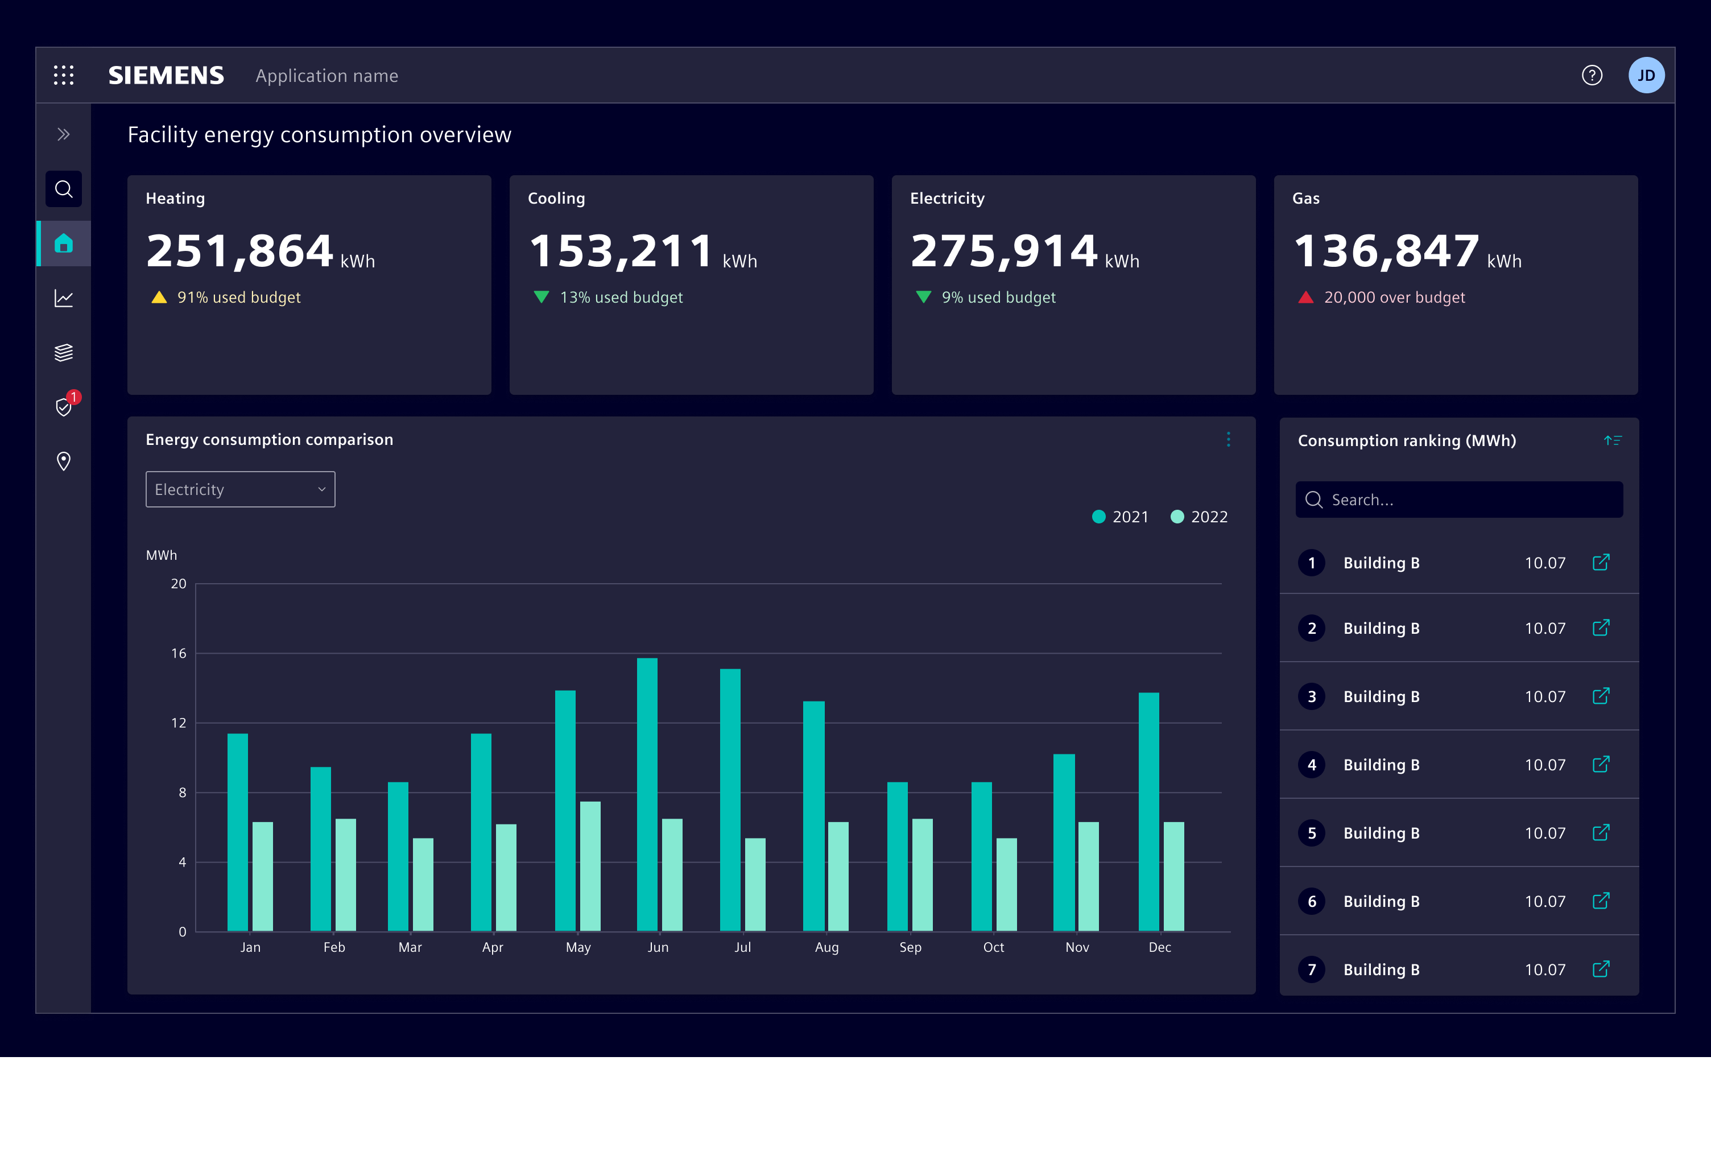Collapse the navigation sidebar with double chevron

63,133
